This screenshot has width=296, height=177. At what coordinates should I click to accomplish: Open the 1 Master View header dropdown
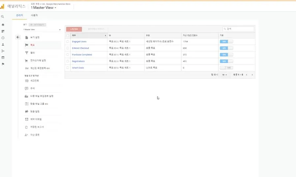click(x=44, y=8)
